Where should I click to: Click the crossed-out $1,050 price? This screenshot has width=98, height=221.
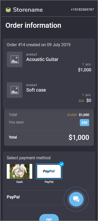pyautogui.click(x=72, y=115)
